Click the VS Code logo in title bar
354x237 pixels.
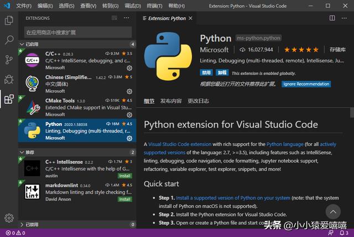(x=7, y=6)
